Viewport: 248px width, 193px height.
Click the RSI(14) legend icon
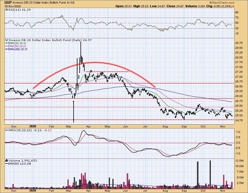[x=6, y=10]
